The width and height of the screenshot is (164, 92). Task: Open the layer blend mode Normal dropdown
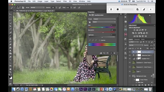136,45
